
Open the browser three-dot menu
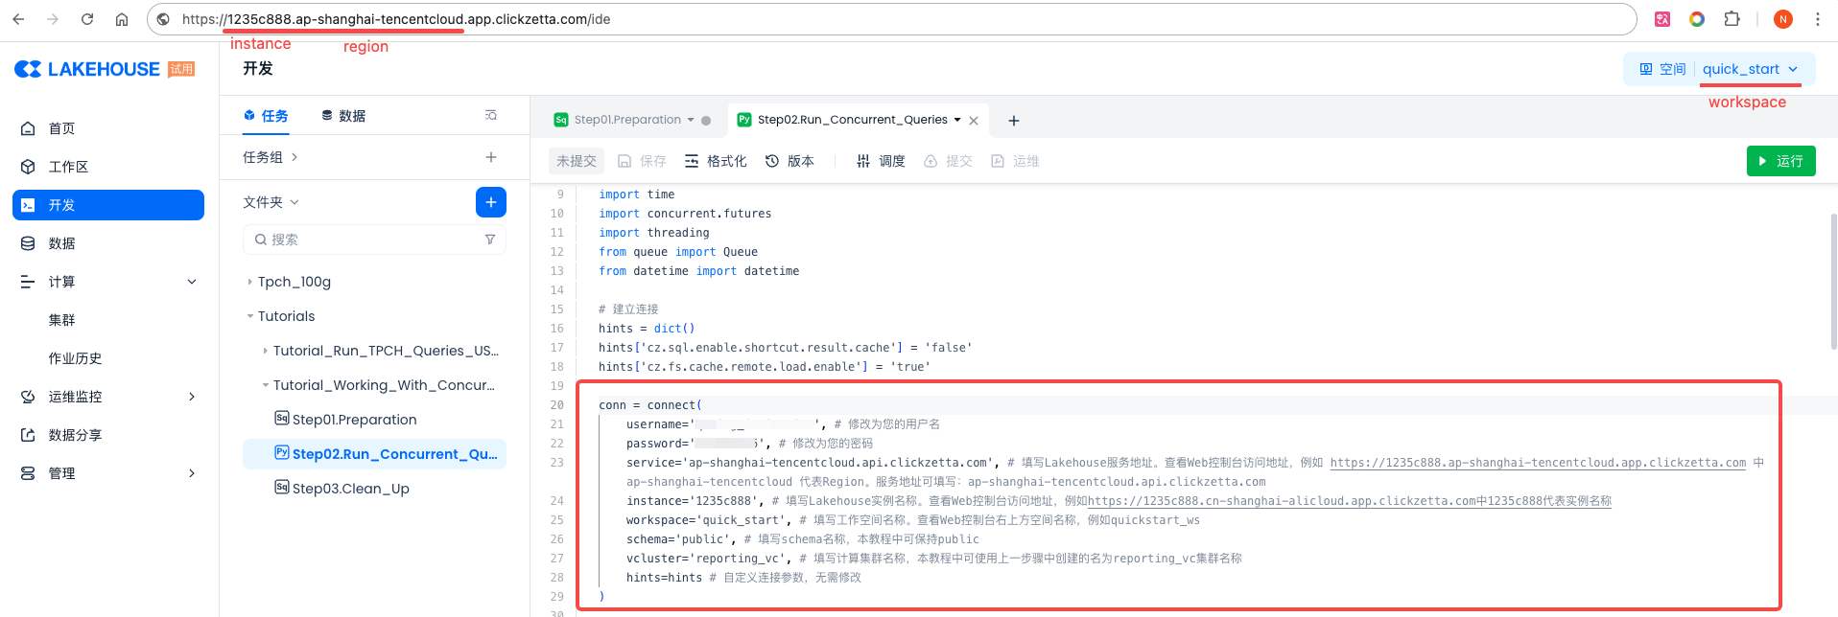coord(1818,19)
